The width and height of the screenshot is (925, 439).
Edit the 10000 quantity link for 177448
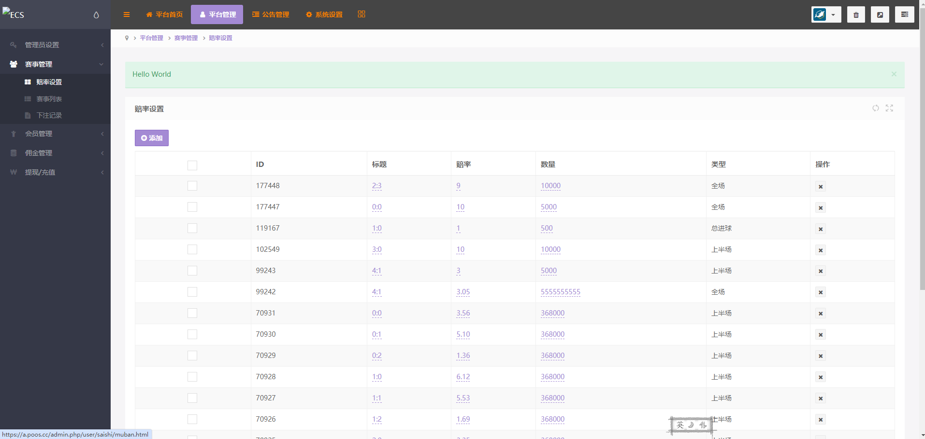550,186
